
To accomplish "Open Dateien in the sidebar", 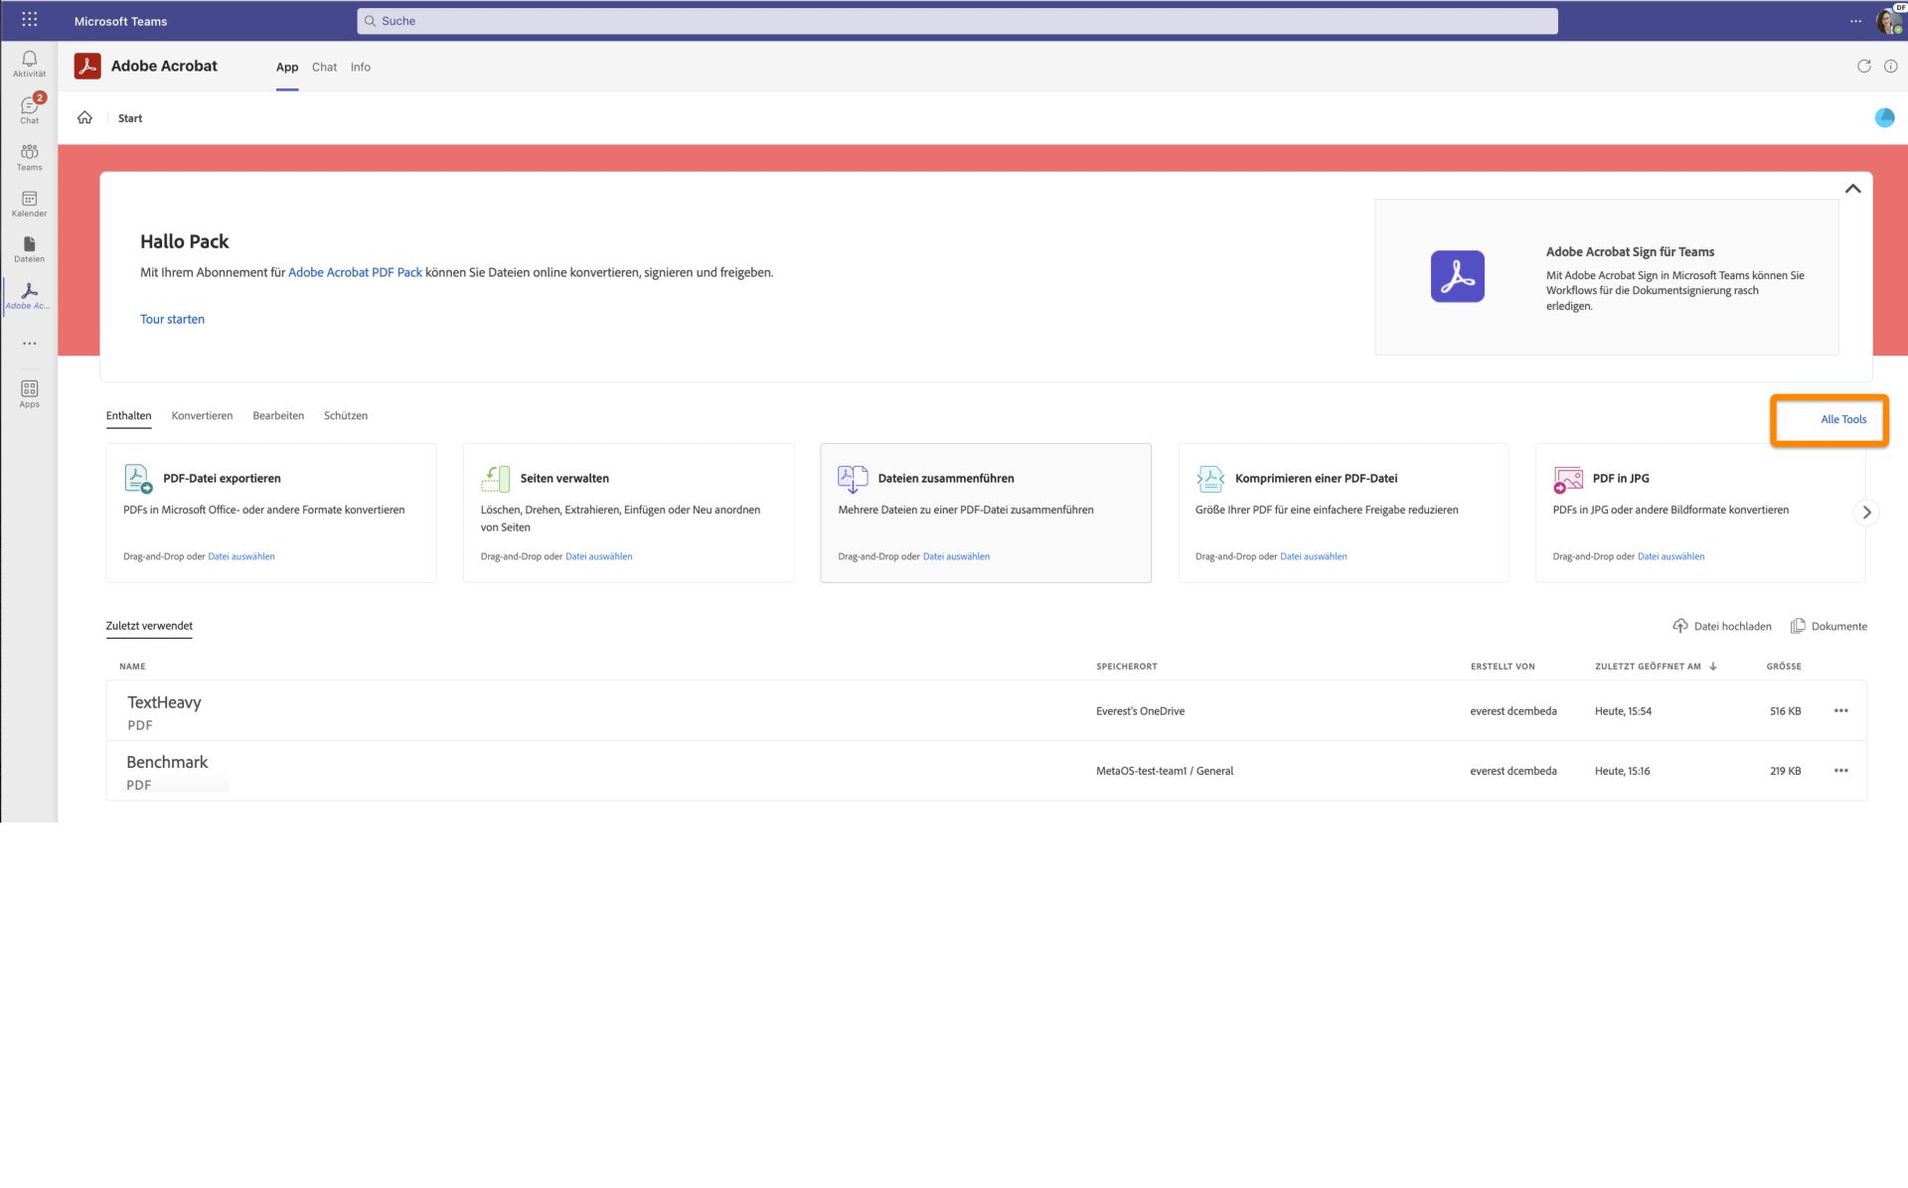I will pyautogui.click(x=29, y=249).
